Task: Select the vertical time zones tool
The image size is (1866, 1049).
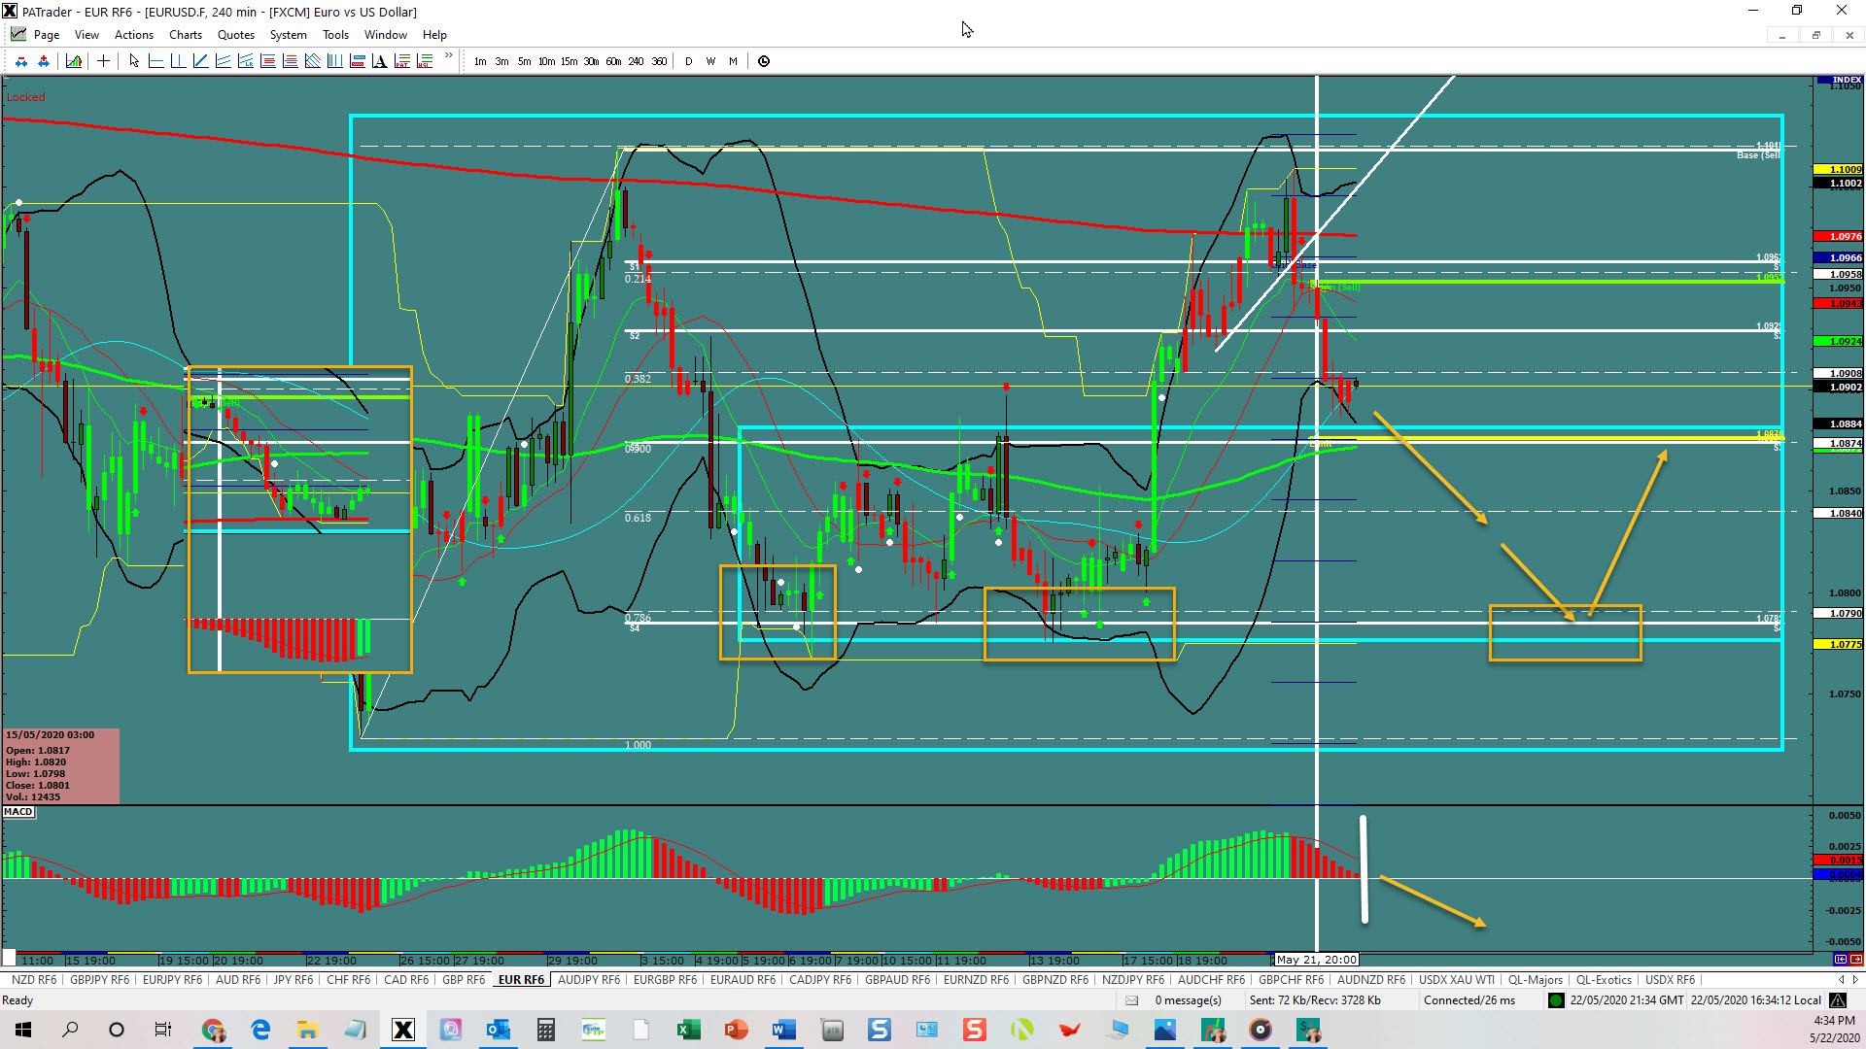Action: (x=334, y=61)
